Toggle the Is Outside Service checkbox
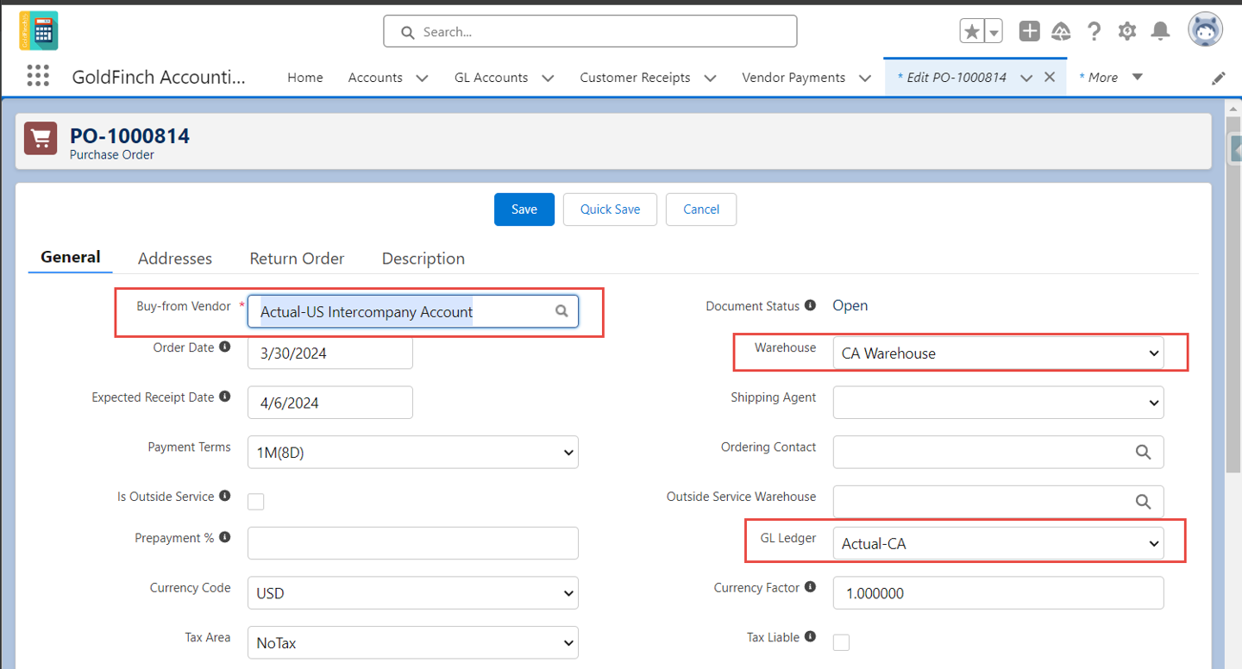This screenshot has height=669, width=1242. tap(256, 502)
